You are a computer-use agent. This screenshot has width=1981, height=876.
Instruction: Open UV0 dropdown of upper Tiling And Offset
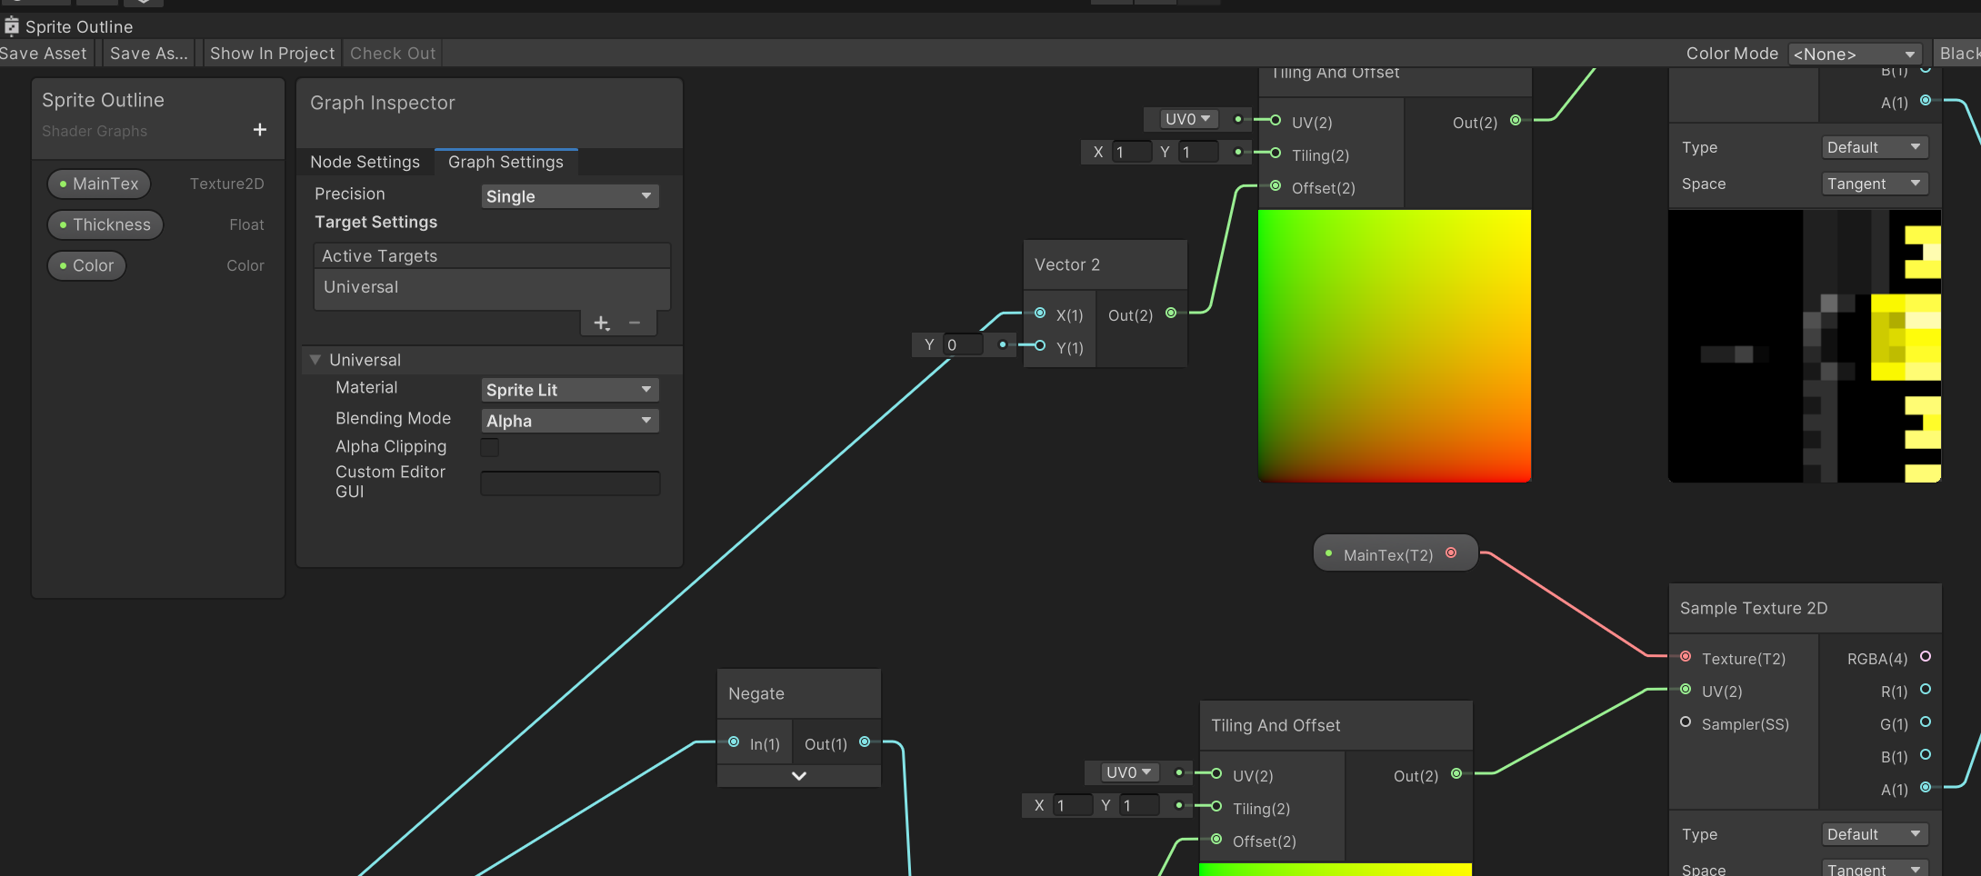click(x=1188, y=119)
